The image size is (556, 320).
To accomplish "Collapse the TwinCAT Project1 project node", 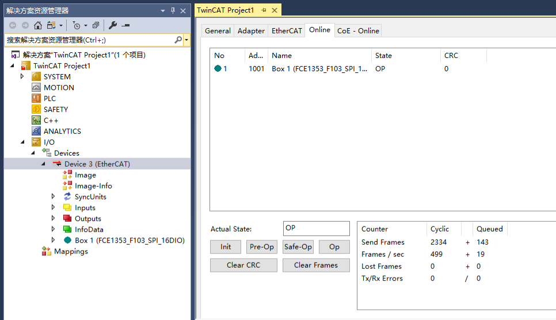I will tap(13, 65).
